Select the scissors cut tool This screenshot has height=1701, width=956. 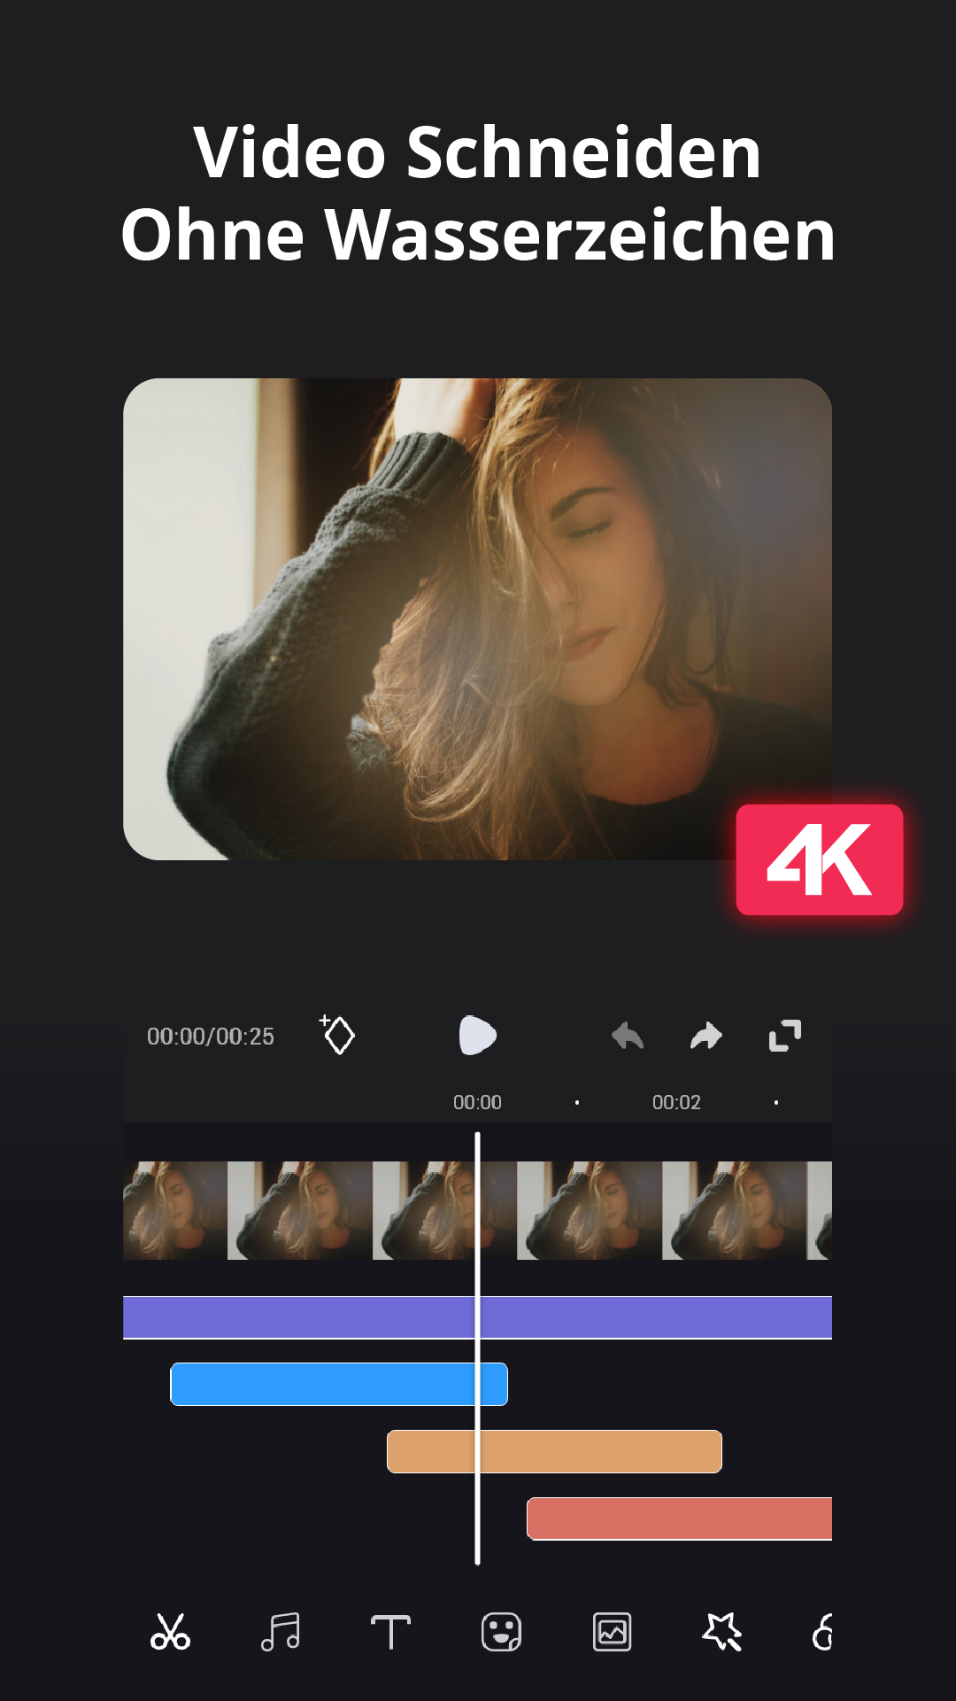(x=170, y=1632)
